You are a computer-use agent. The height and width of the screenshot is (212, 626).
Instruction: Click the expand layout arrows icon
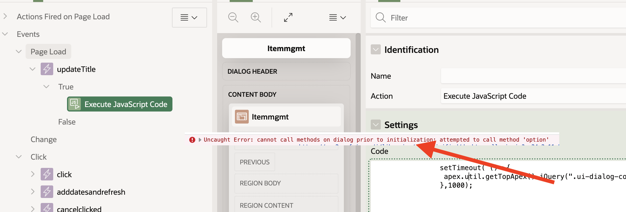[x=288, y=18]
